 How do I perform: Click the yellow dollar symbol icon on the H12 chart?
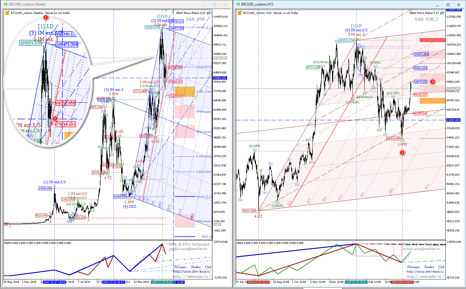[x=240, y=13]
